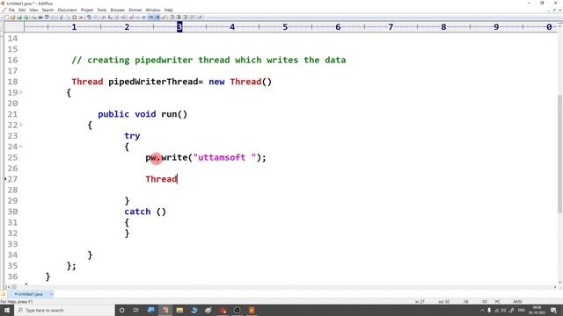Click the EditPlus taskbar icon
This screenshot has height=316, width=563.
click(165, 310)
